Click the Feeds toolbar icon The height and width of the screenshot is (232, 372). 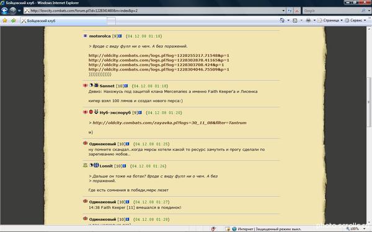tap(295, 20)
